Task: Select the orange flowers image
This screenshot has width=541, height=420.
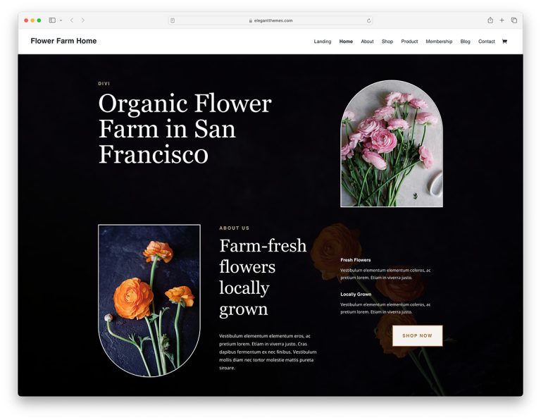Action: [x=149, y=299]
